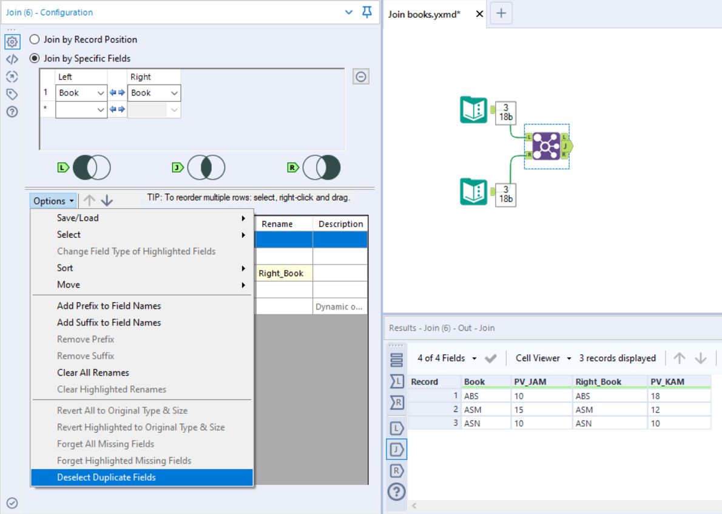Viewport: 722px width, 514px height.
Task: Open the Cell Viewer dropdown
Action: pyautogui.click(x=539, y=358)
